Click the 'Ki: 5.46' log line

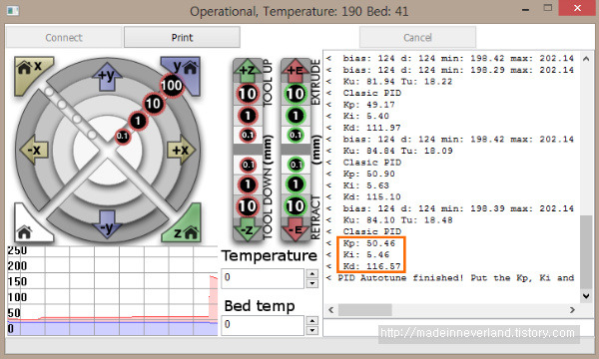[366, 254]
